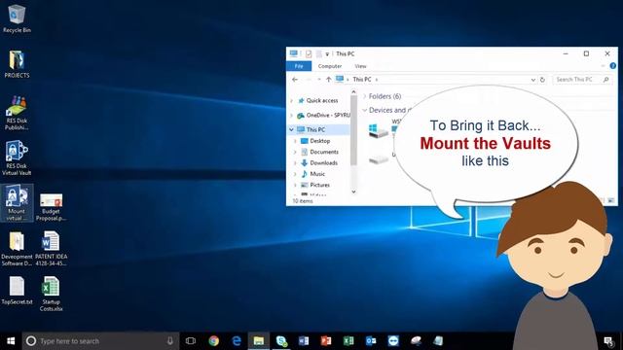Screen dimensions: 623x350
Task: Open Task View from taskbar
Action: (191, 341)
